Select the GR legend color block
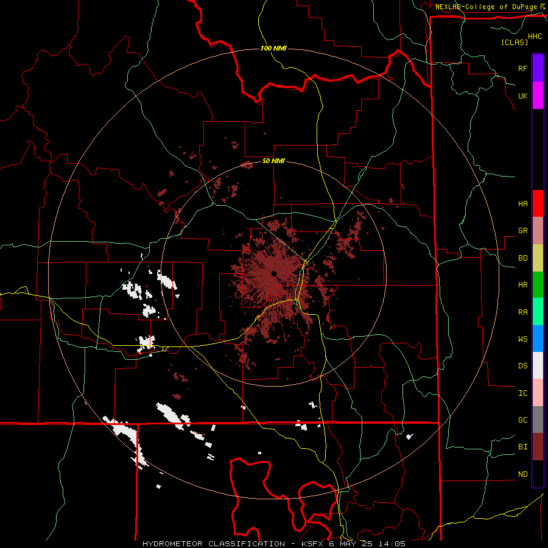Viewport: 548px width, 548px height. click(538, 231)
